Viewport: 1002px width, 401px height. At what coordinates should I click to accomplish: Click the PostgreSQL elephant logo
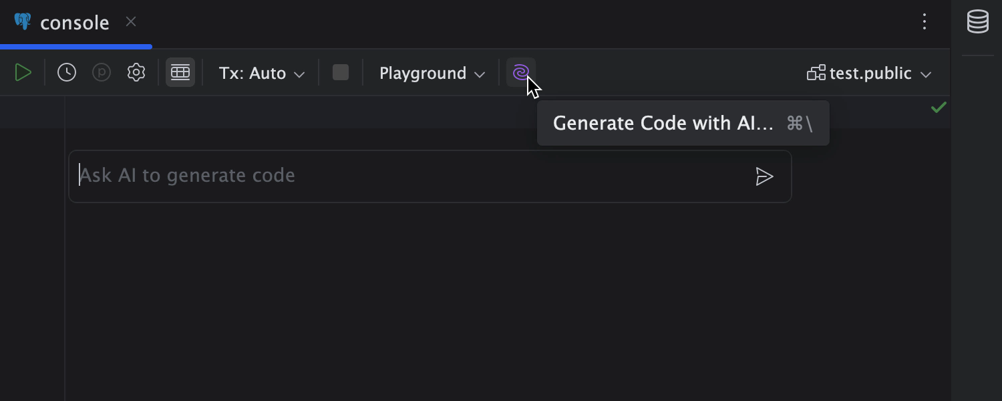coord(22,21)
